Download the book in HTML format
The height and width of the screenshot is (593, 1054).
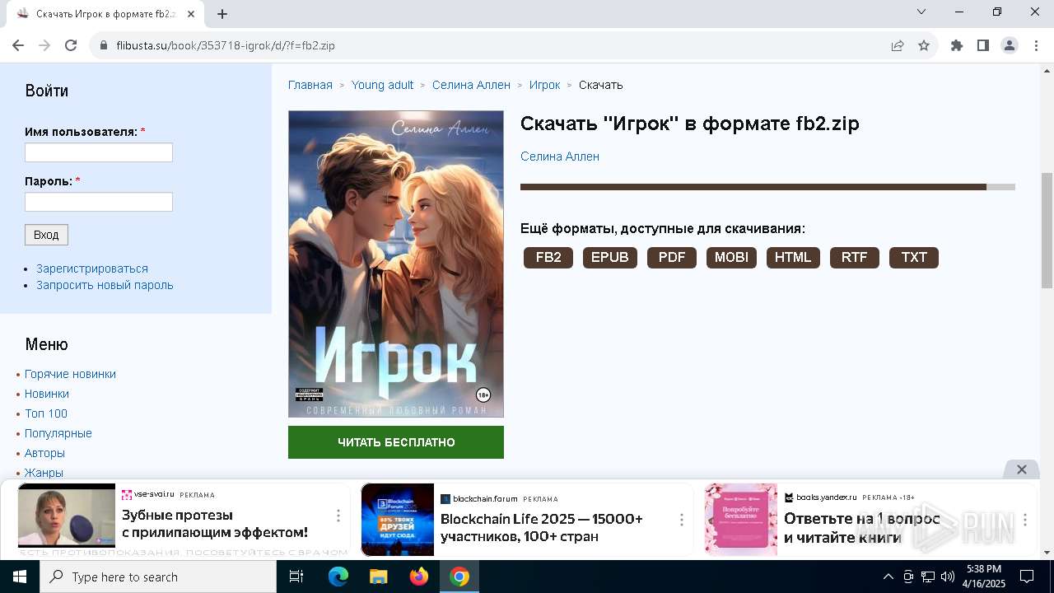(x=793, y=258)
